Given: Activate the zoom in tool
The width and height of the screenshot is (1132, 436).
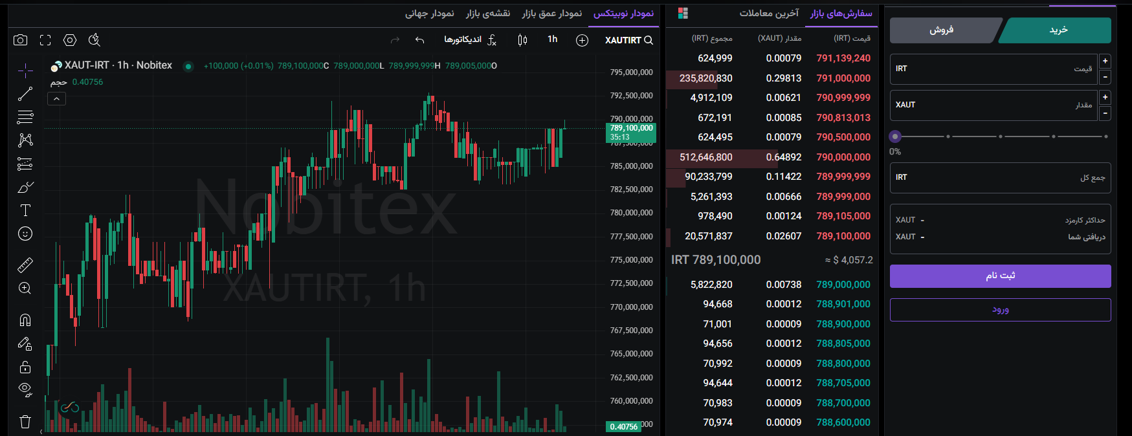Looking at the screenshot, I should (25, 289).
